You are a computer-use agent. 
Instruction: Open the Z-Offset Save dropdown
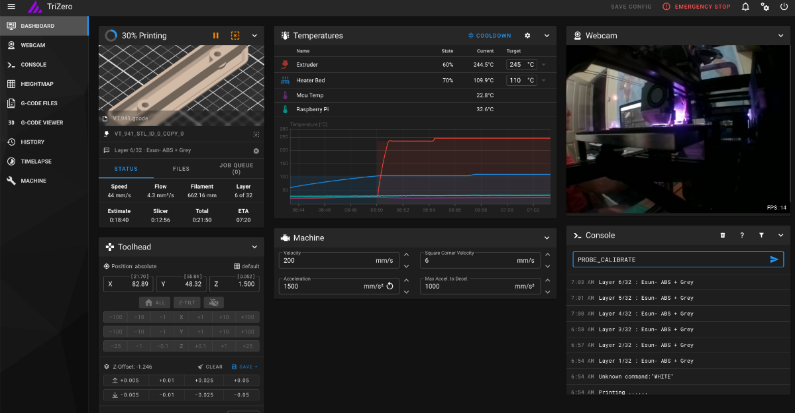[244, 367]
